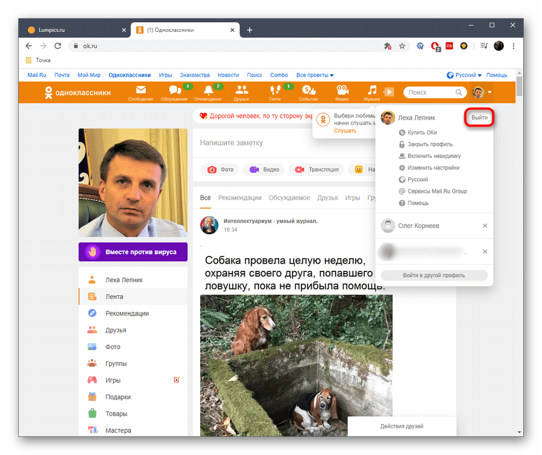Open the profile avatar dropdown arrow
Screen dimensions: 542x455
(490, 92)
